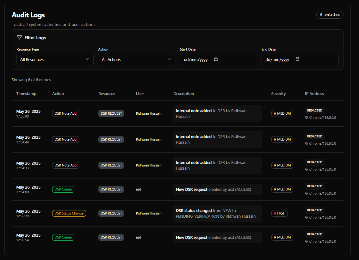Click the DSR status changed description
This screenshot has width=359, height=260.
218,213
